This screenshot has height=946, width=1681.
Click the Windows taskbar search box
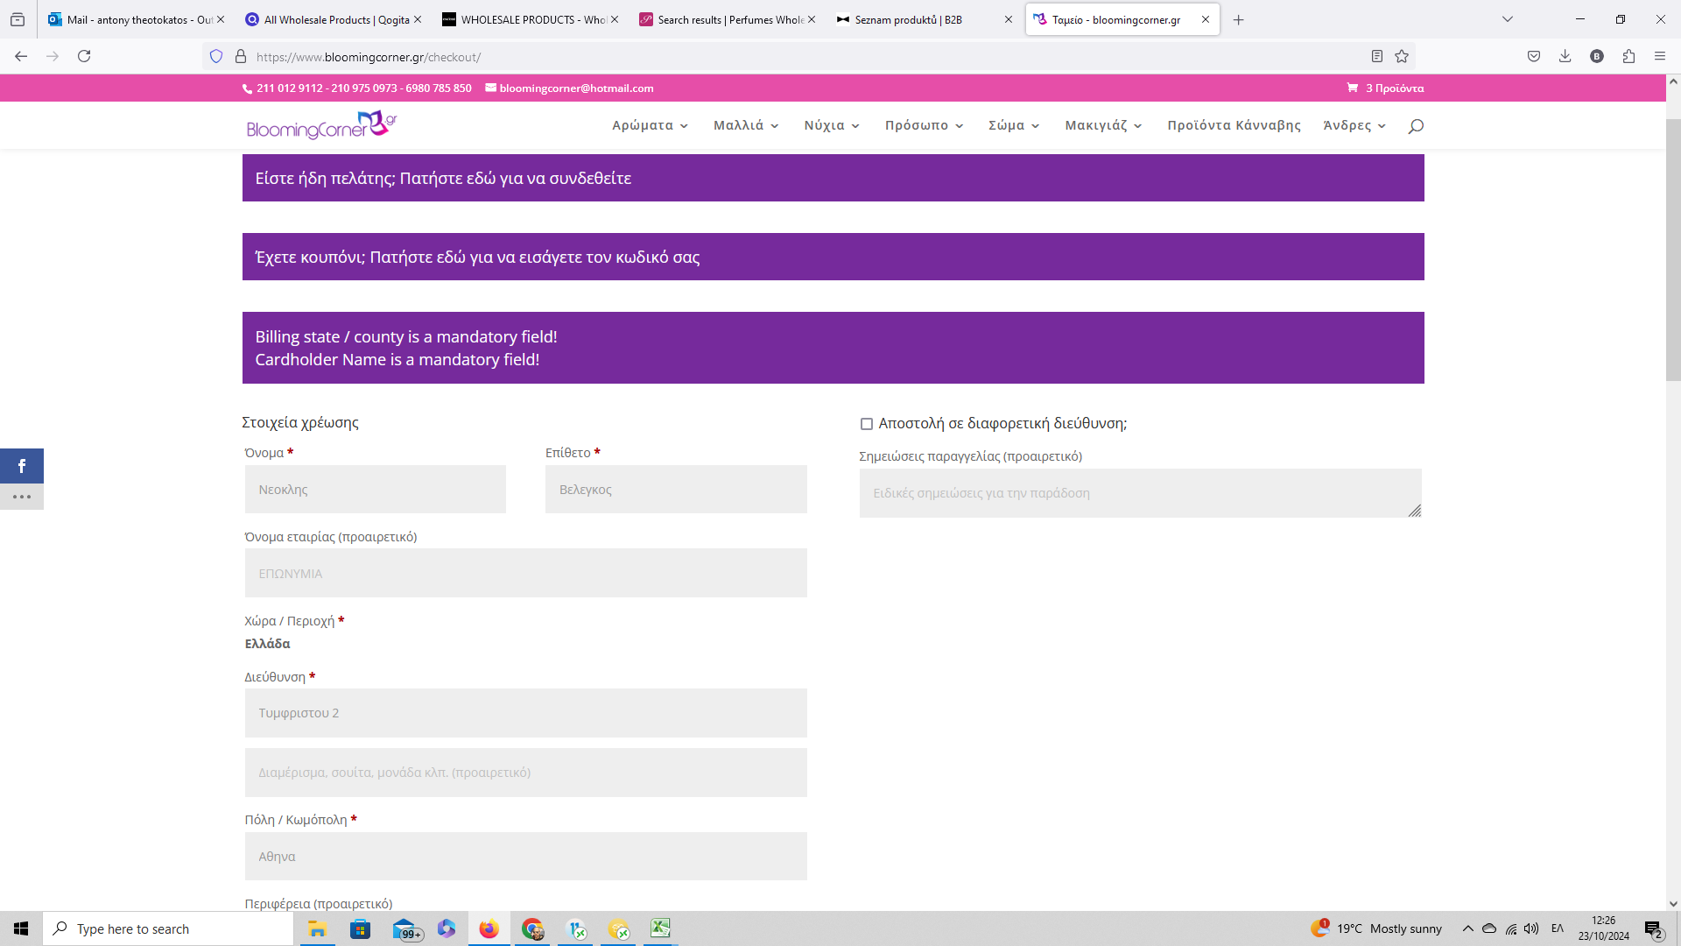168,928
